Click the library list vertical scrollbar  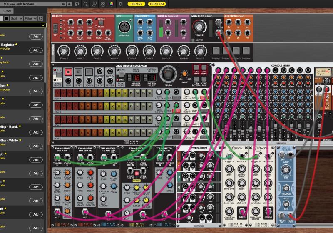[x=45, y=55]
